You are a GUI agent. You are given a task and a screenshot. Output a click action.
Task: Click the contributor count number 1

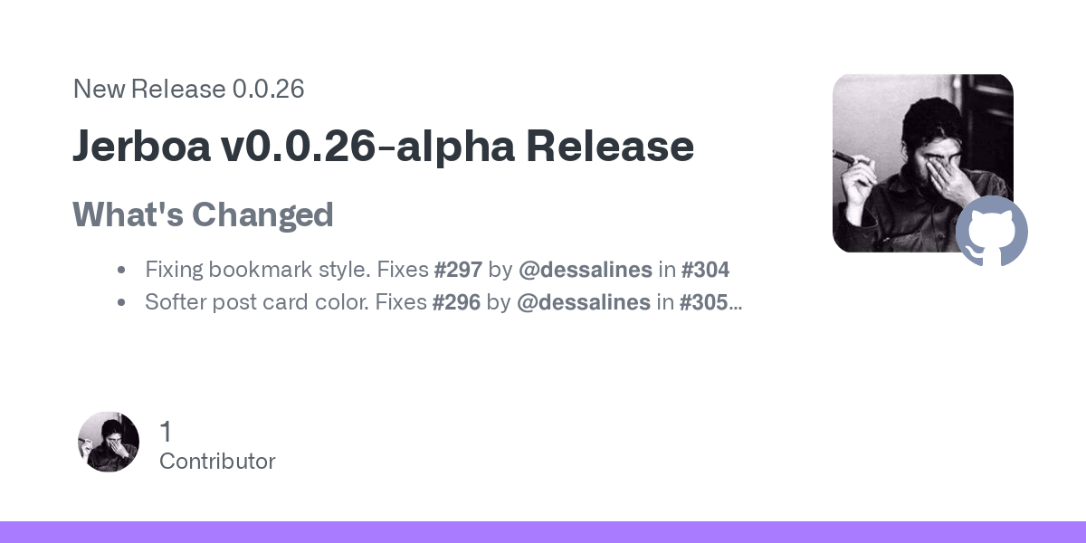[x=166, y=432]
